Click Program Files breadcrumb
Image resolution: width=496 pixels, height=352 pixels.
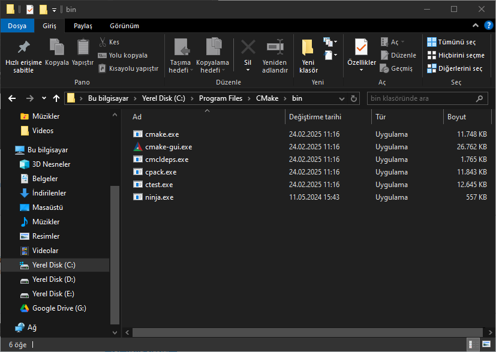tap(221, 98)
